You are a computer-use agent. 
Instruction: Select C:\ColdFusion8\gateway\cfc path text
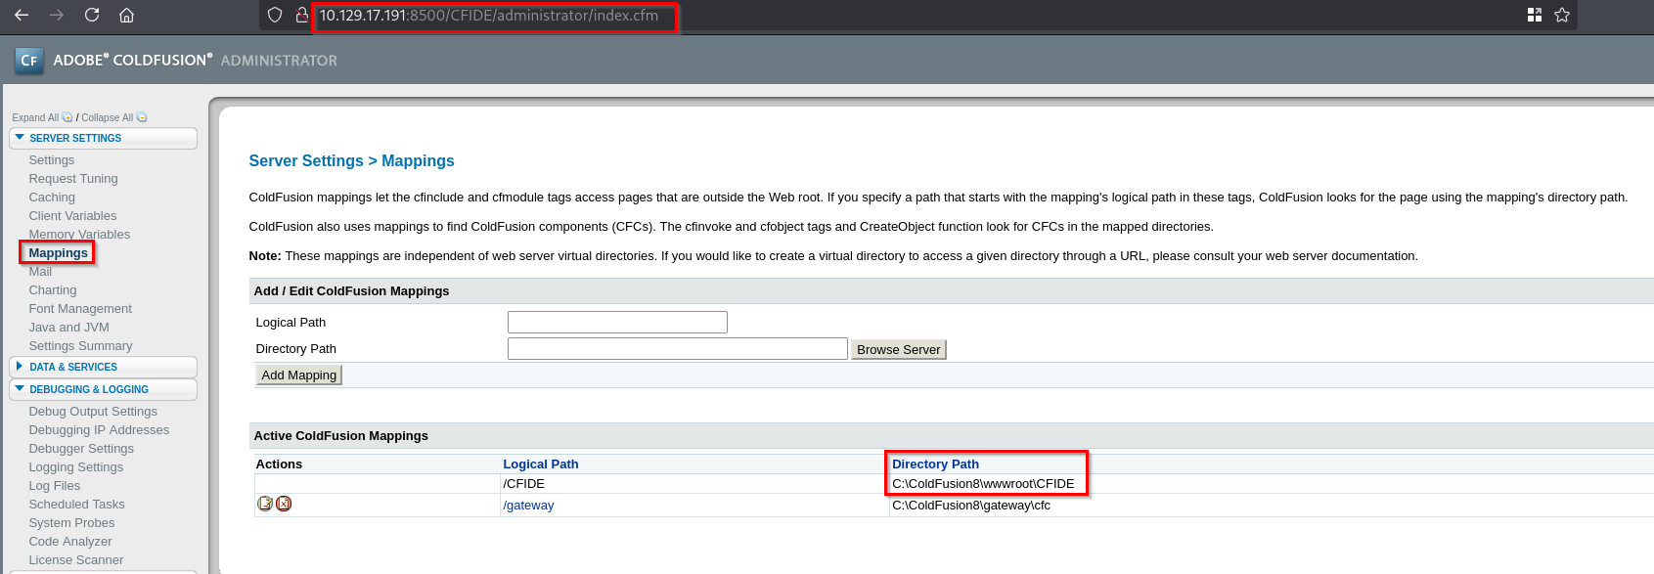click(x=971, y=506)
